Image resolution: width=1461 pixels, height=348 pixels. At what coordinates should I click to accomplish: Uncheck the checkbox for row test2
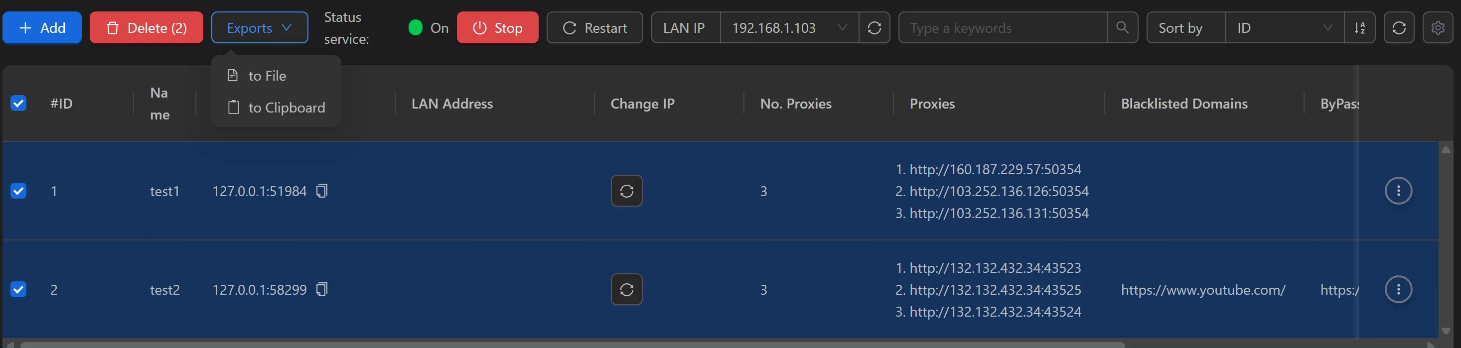click(x=19, y=289)
